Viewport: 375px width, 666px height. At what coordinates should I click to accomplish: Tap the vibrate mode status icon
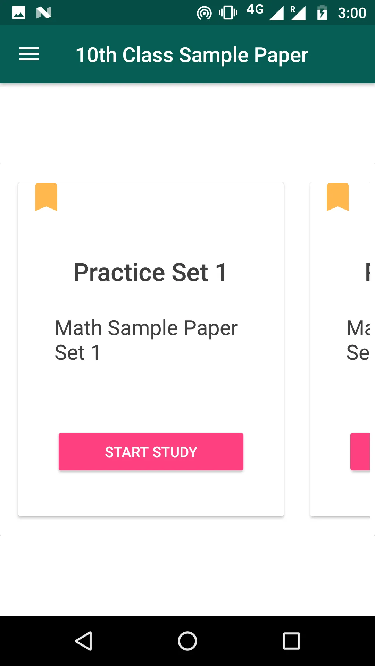(x=228, y=13)
